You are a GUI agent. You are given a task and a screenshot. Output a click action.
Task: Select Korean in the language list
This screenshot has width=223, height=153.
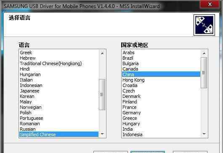pyautogui.click(x=27, y=96)
